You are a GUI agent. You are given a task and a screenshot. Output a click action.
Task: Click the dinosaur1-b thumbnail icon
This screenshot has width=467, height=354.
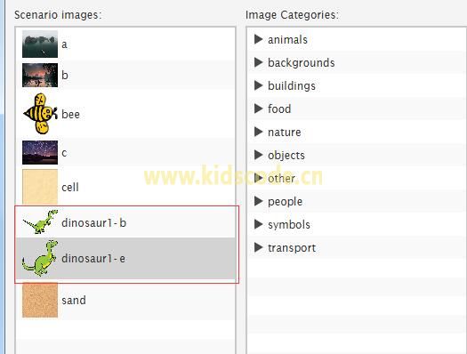tap(40, 221)
